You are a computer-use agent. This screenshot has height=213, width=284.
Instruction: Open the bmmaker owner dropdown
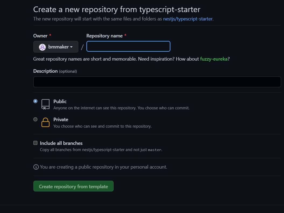pos(56,47)
